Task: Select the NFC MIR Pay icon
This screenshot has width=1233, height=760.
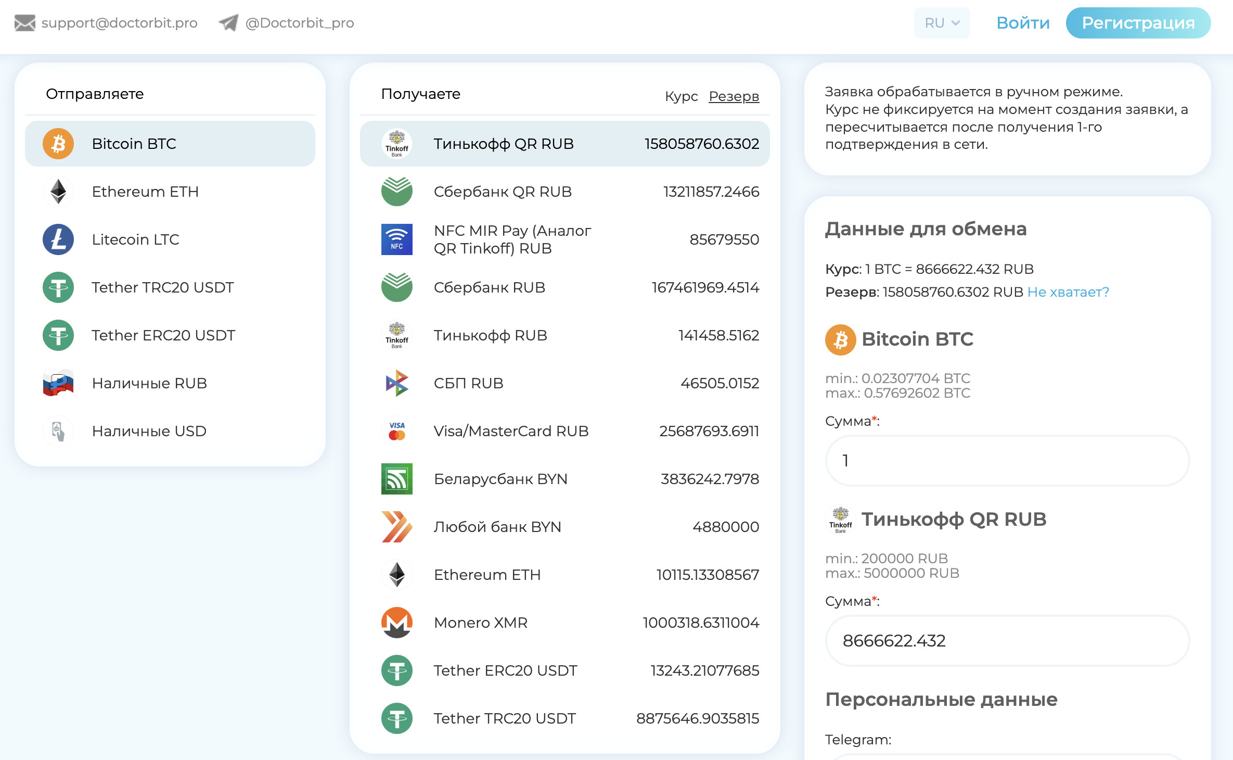Action: click(397, 239)
